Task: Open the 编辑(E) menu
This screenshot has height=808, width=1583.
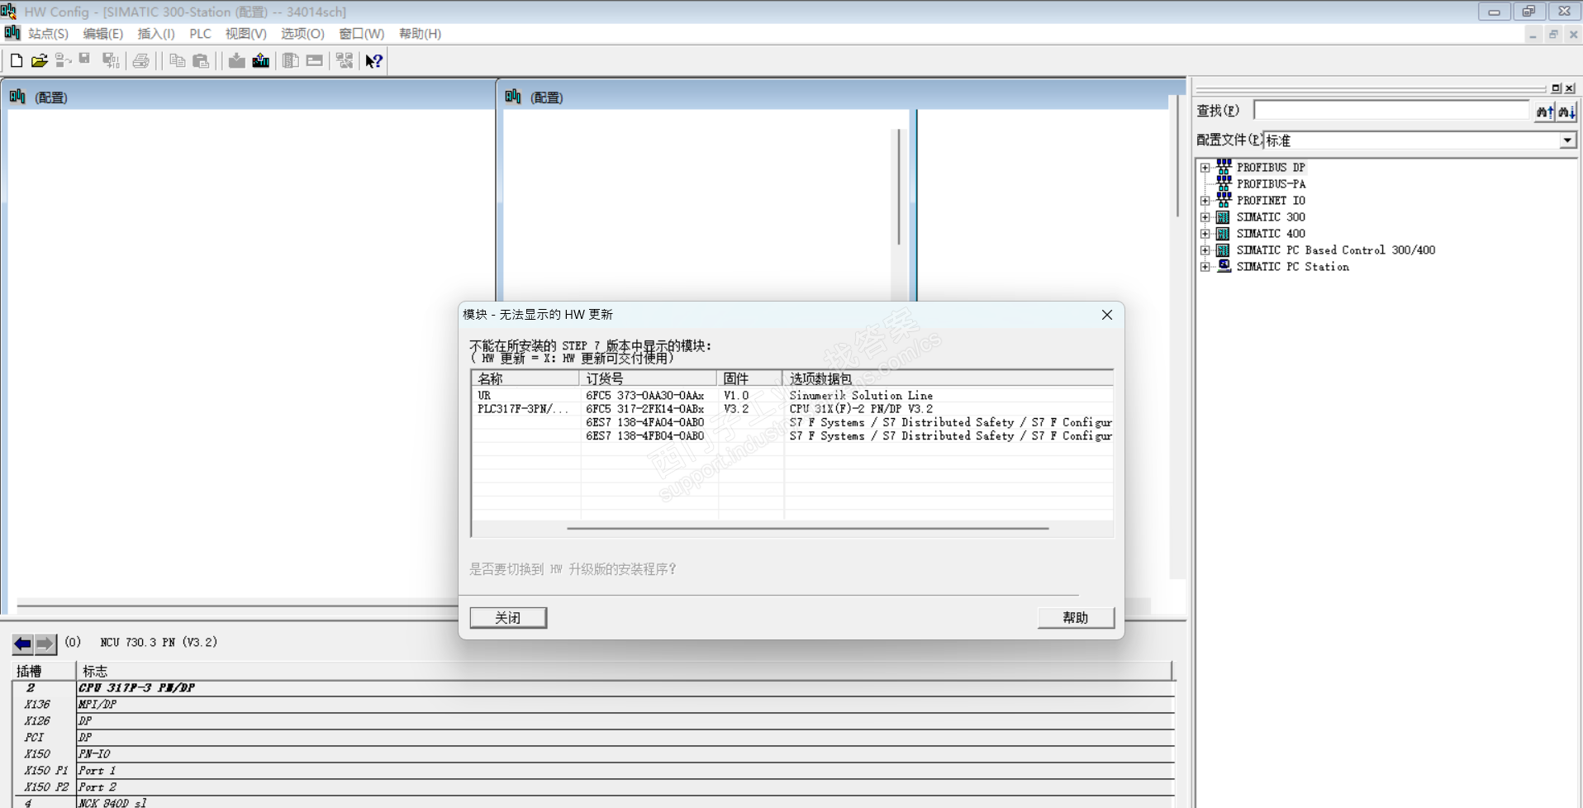Action: 102,34
